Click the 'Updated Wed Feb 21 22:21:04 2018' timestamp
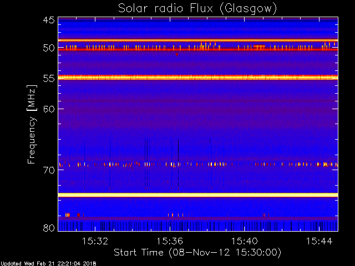The height and width of the screenshot is (266, 355). [x=48, y=264]
